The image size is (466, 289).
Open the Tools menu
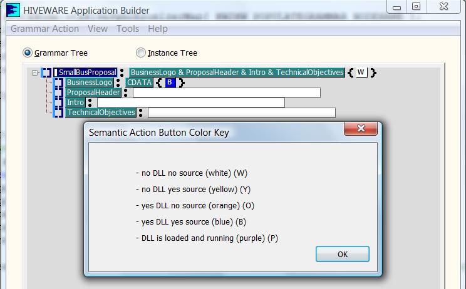point(128,29)
